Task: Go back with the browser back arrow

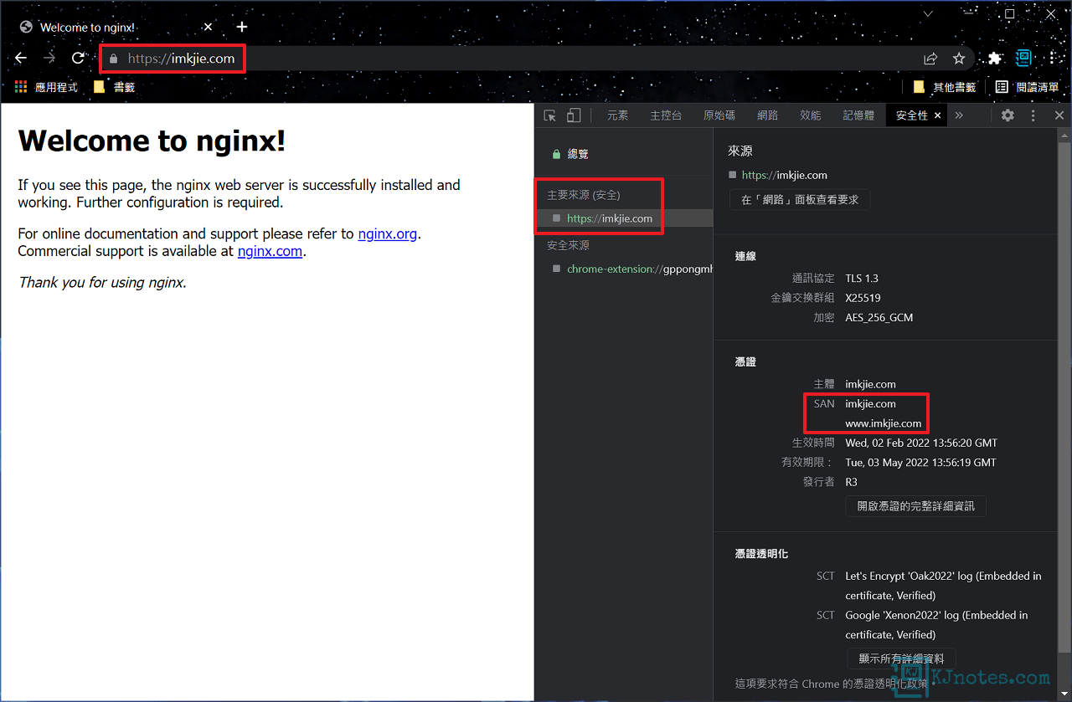Action: [21, 59]
